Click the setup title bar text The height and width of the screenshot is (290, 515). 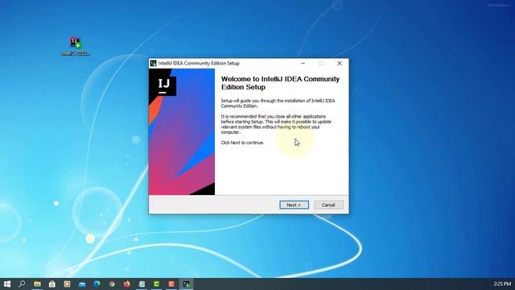point(199,63)
